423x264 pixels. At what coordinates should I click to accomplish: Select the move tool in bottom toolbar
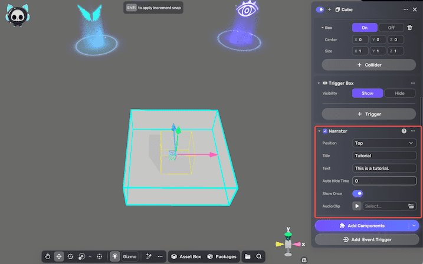(59, 257)
